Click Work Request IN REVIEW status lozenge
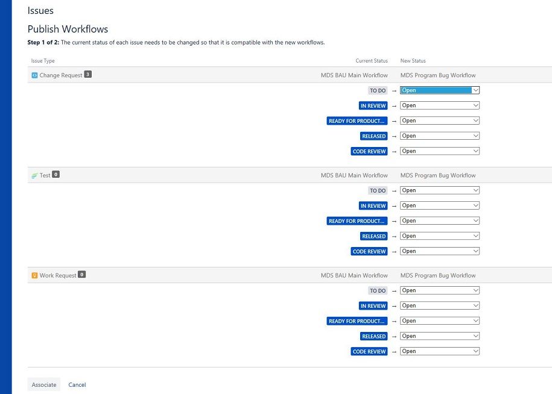This screenshot has height=394, width=552. (x=373, y=306)
